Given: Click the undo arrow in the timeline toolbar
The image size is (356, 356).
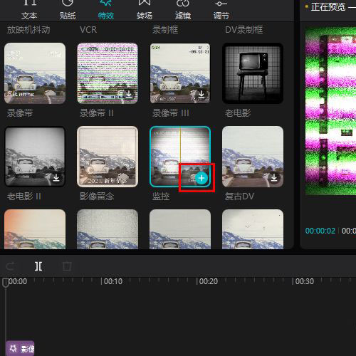Looking at the screenshot, I should (x=10, y=266).
